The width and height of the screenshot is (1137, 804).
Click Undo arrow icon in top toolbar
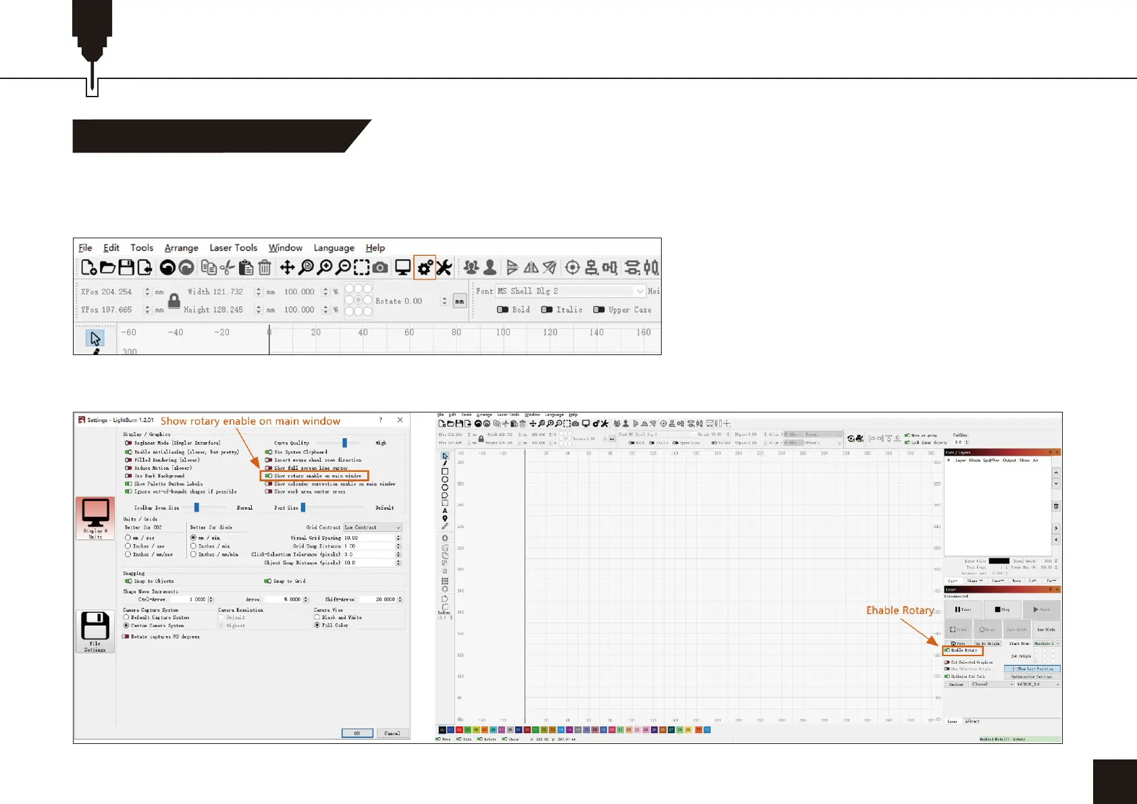tap(167, 268)
